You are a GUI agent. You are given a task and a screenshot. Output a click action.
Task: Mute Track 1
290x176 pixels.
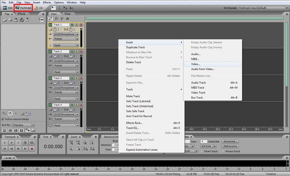[x=72, y=25]
